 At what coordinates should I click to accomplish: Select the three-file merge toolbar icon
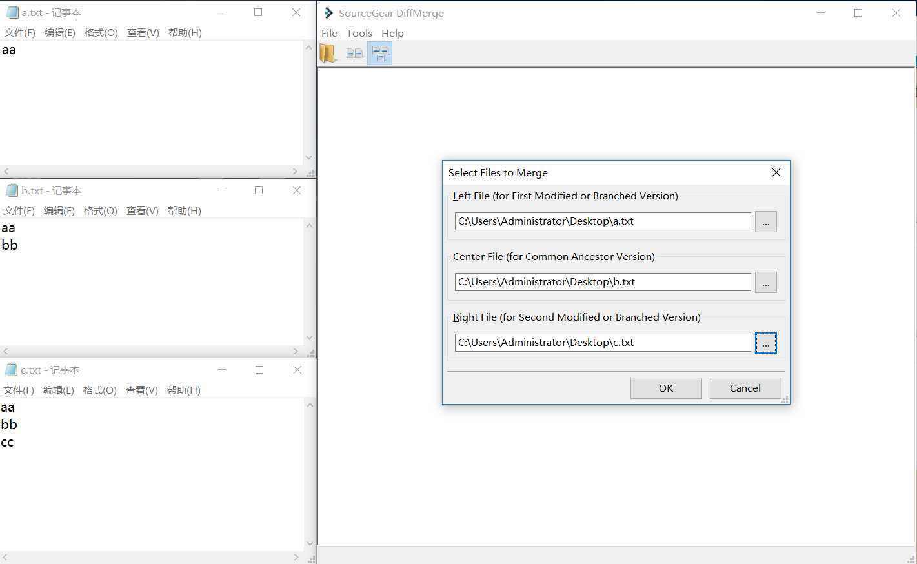380,54
